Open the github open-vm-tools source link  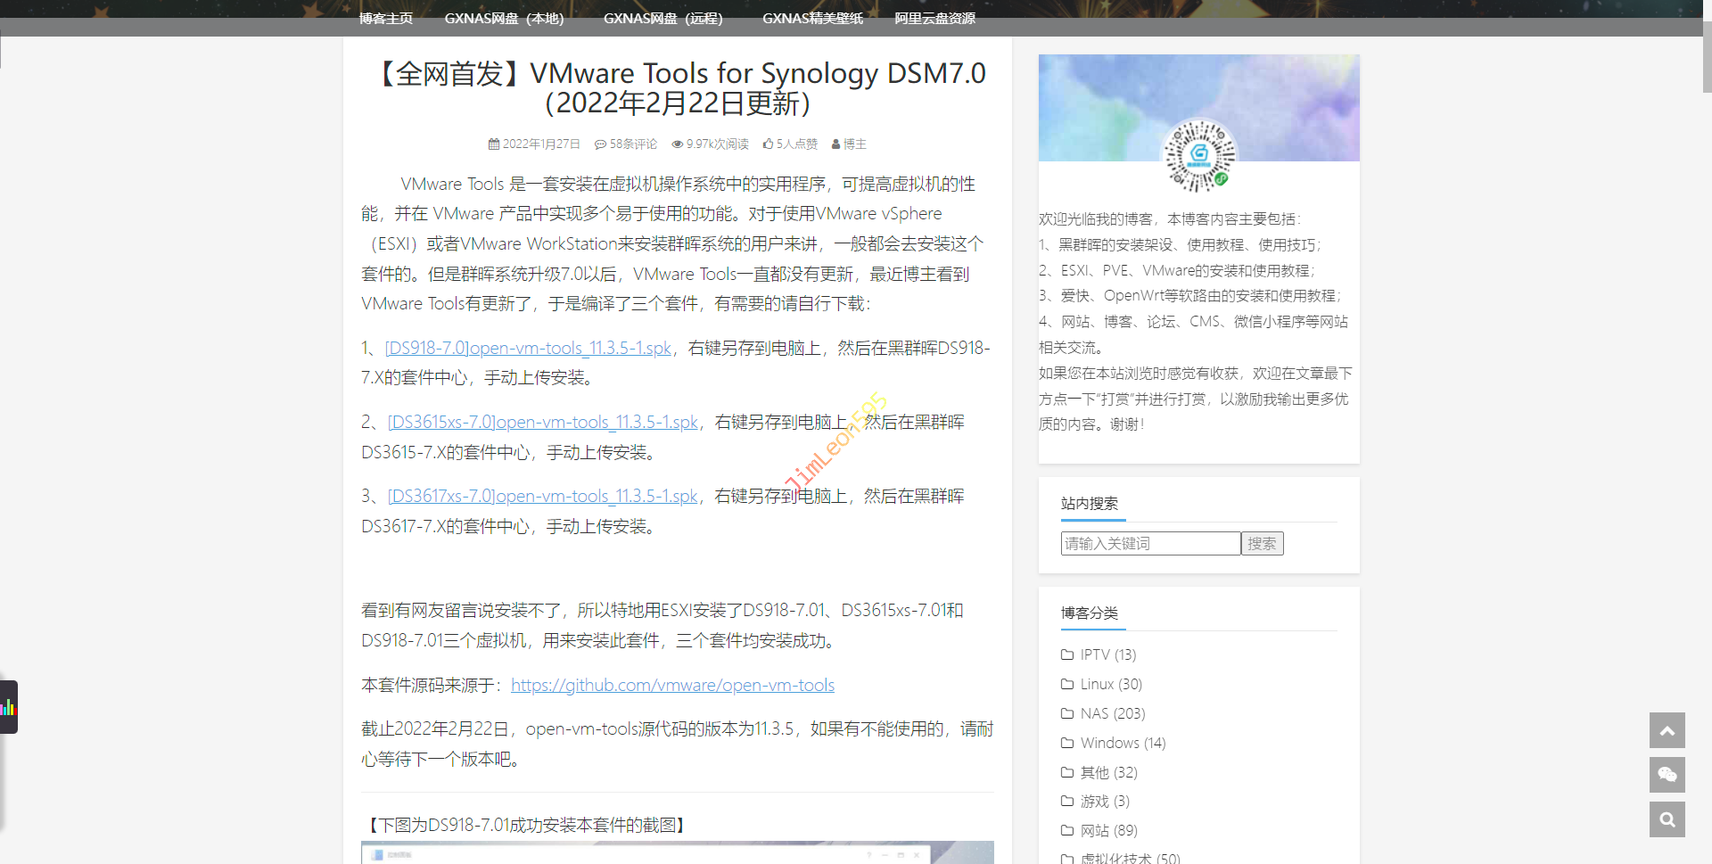pyautogui.click(x=672, y=685)
